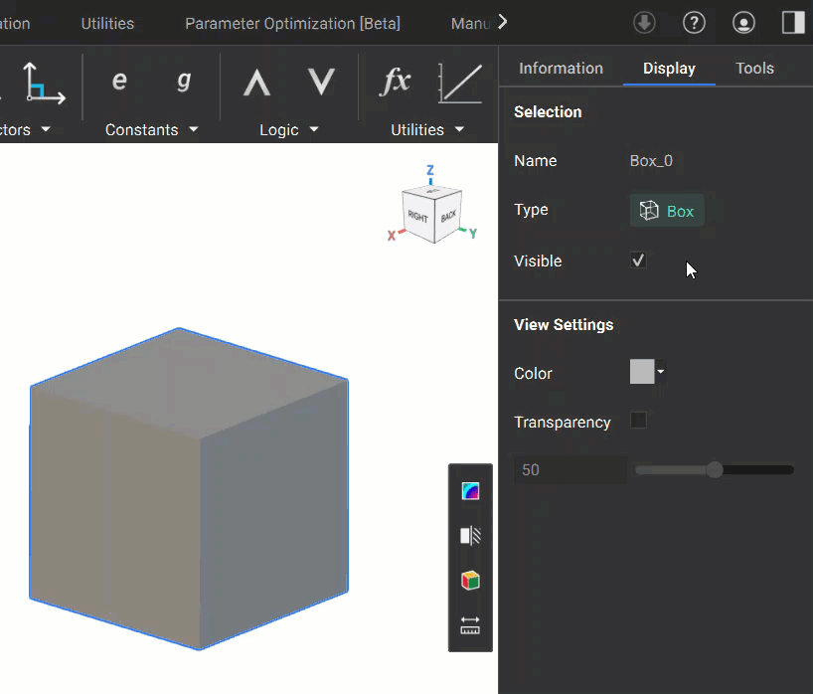The width and height of the screenshot is (813, 694).
Task: Insert gravity constant g
Action: point(184,82)
